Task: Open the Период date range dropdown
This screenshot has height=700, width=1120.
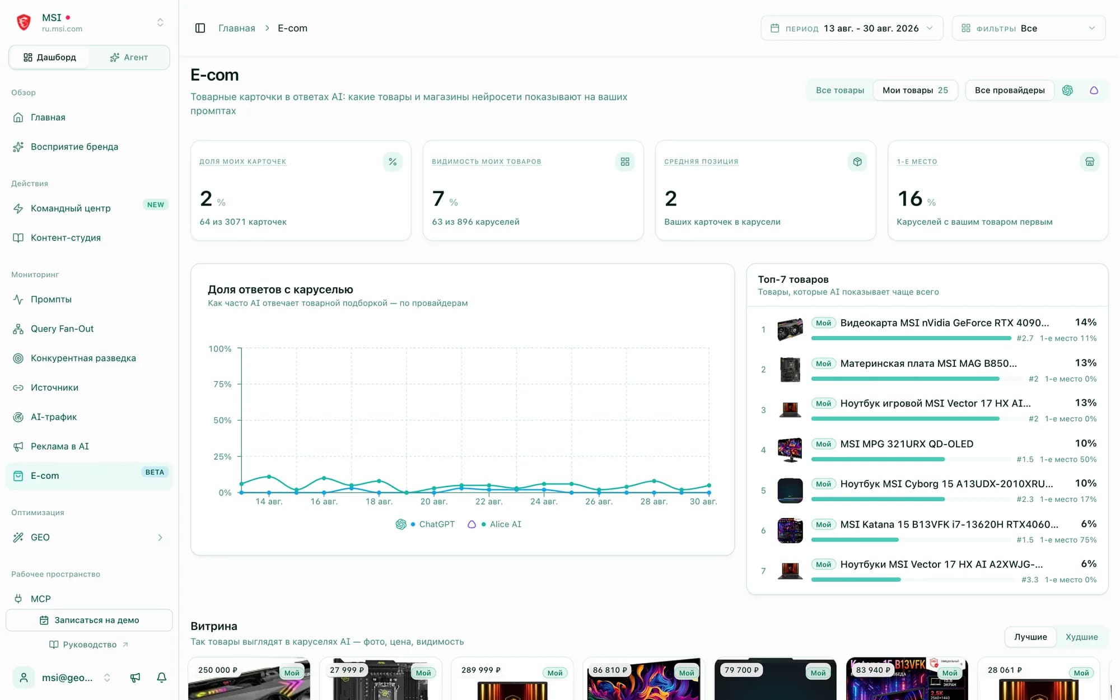Action: pyautogui.click(x=852, y=28)
